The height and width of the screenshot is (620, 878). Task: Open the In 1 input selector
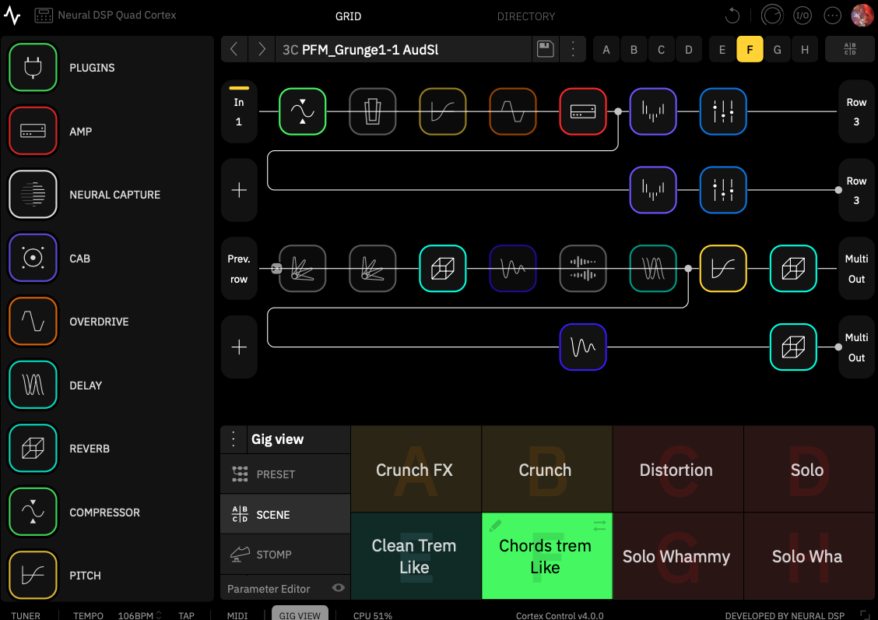pyautogui.click(x=239, y=111)
